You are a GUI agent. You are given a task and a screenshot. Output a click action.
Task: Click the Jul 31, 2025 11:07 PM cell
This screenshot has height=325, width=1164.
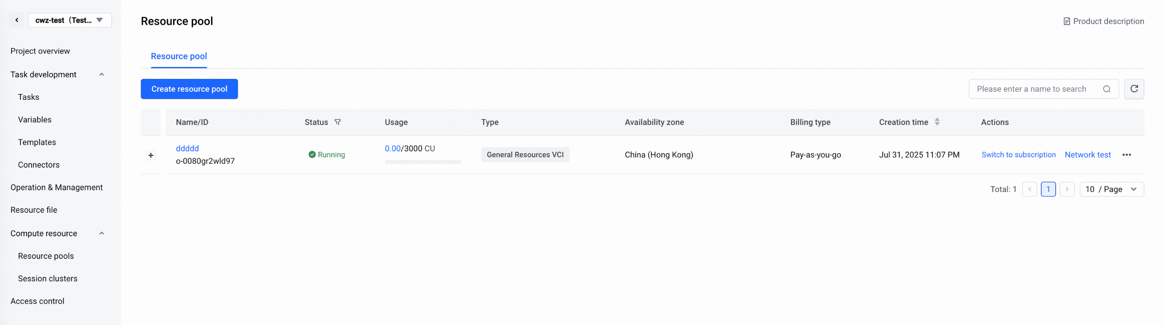coord(919,155)
